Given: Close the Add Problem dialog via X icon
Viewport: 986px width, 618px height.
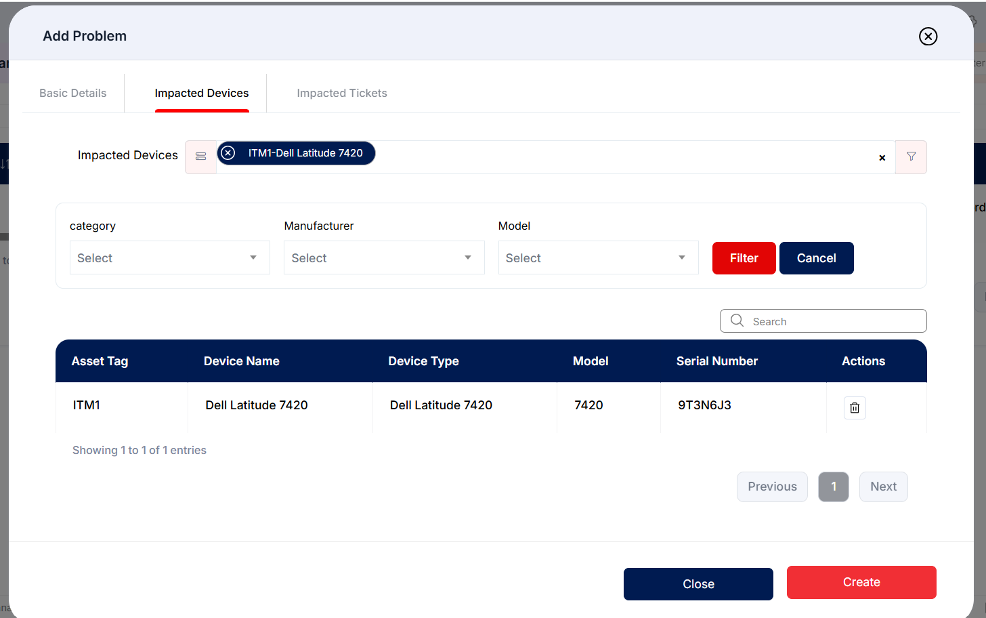Looking at the screenshot, I should pyautogui.click(x=928, y=36).
